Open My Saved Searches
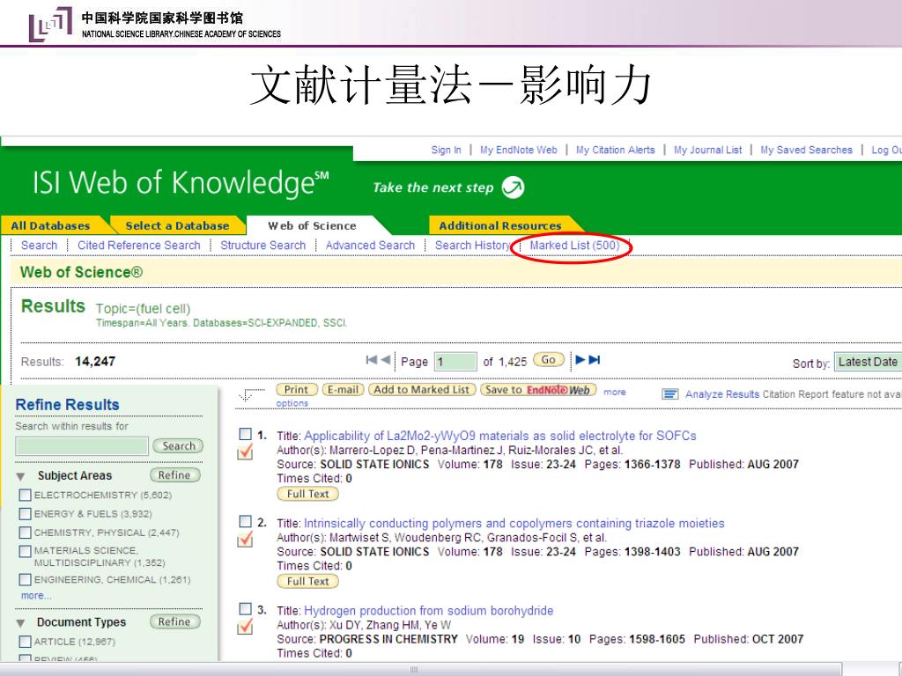Screen dimensions: 902x676 pyautogui.click(x=806, y=150)
